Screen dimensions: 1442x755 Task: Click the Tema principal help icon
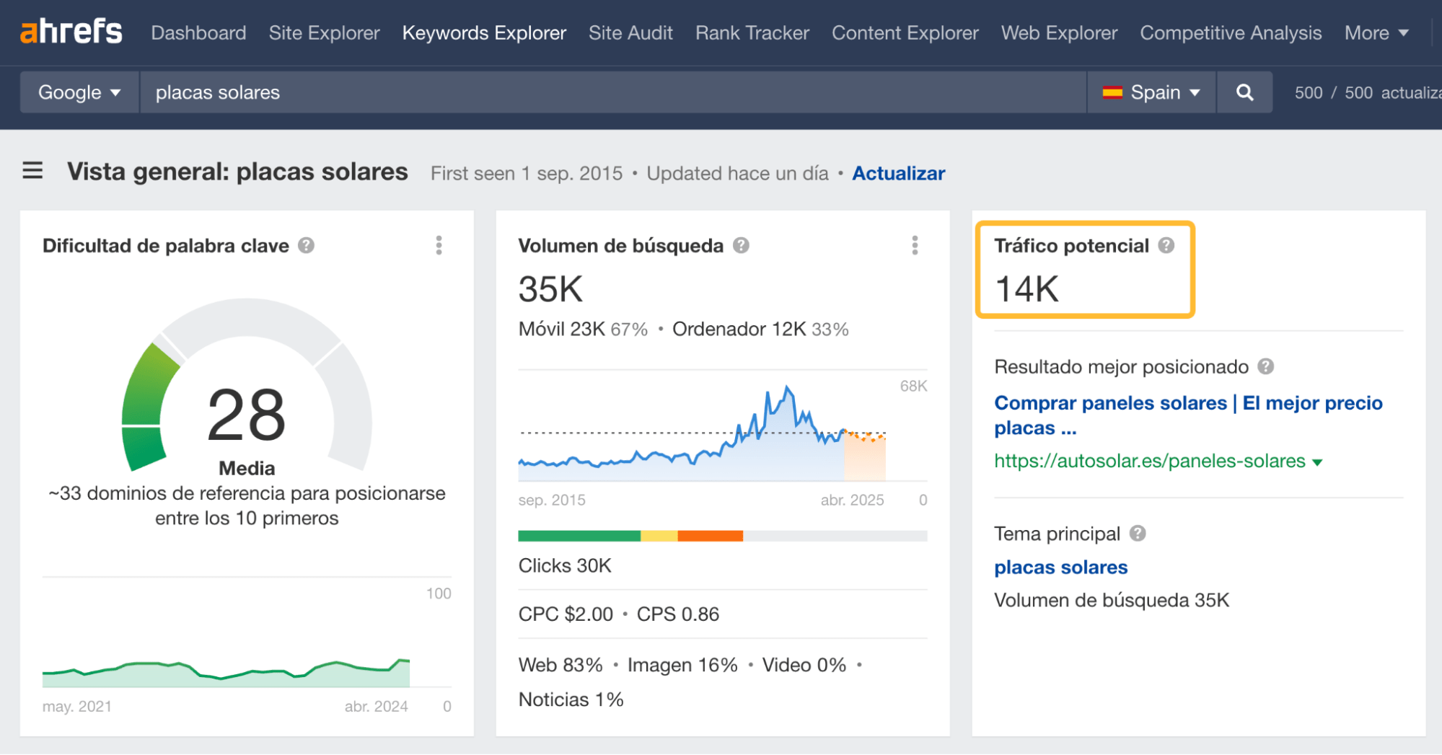point(1138,534)
